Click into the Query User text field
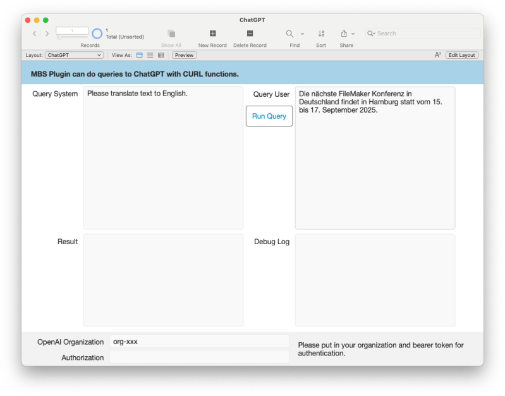The image size is (505, 396). 375,158
